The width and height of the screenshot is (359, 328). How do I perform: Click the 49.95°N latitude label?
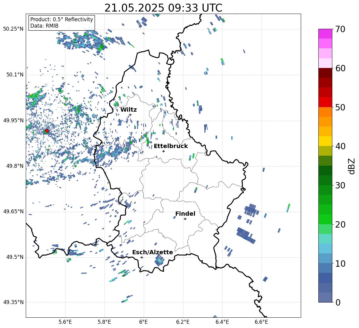(x=13, y=120)
